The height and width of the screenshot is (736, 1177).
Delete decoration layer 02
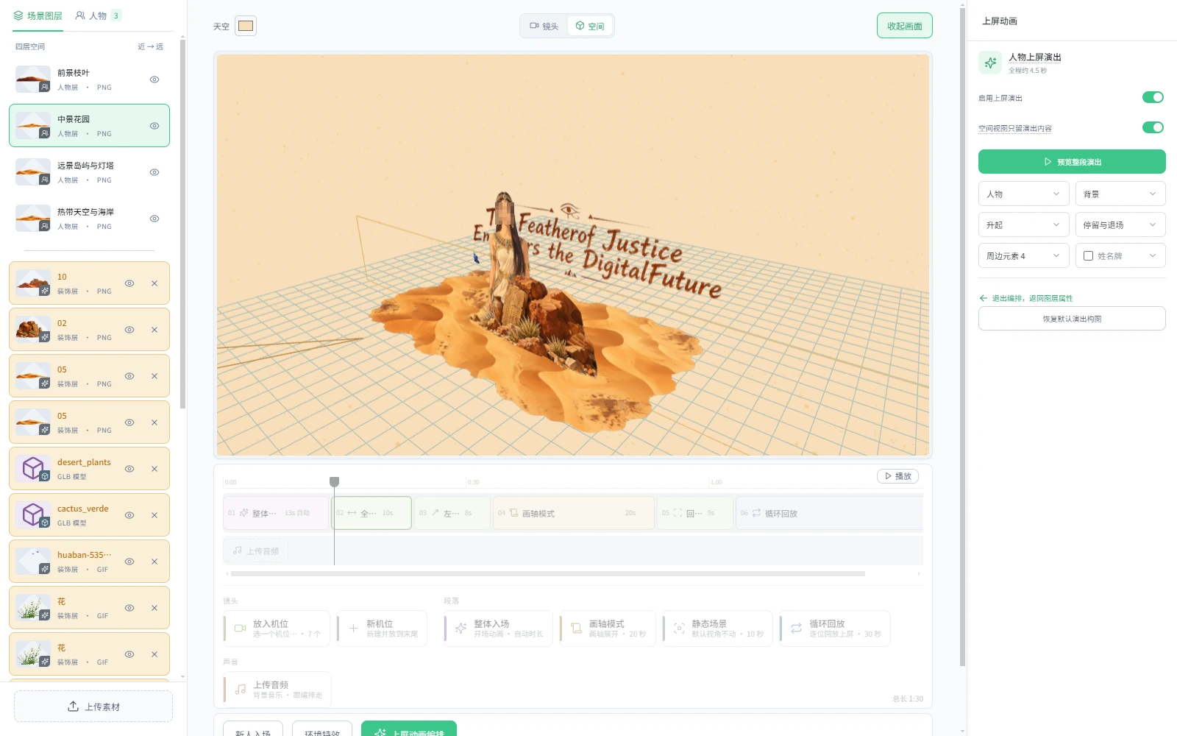[x=154, y=330]
